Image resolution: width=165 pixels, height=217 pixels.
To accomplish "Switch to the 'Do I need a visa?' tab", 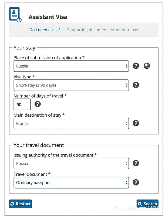I will pos(45,30).
